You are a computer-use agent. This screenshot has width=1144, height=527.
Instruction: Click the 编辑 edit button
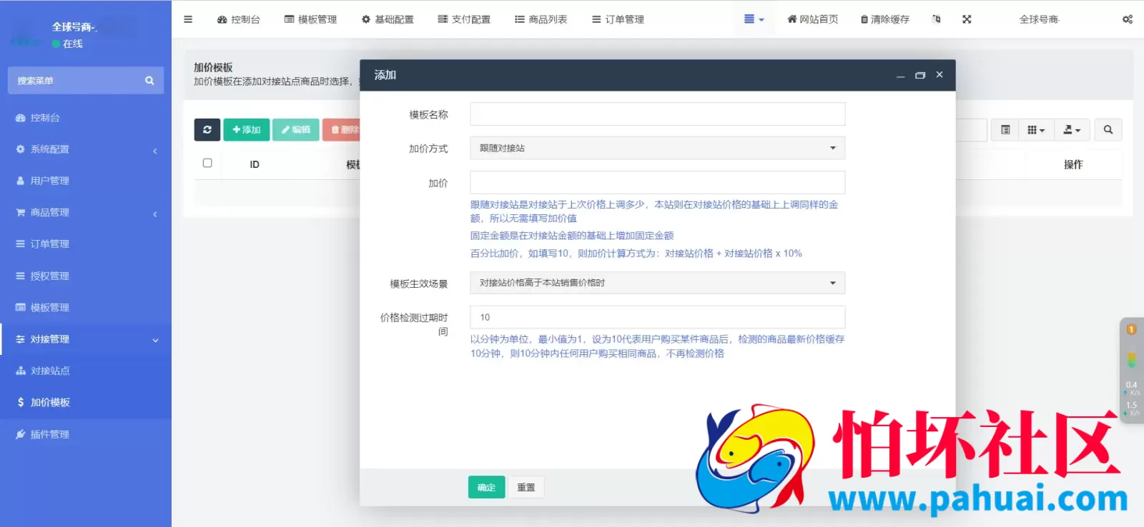click(296, 129)
